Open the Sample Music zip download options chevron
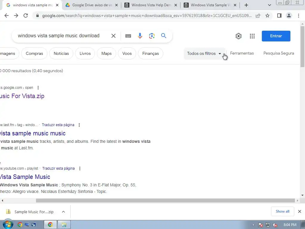The height and width of the screenshot is (229, 305). pos(63,212)
